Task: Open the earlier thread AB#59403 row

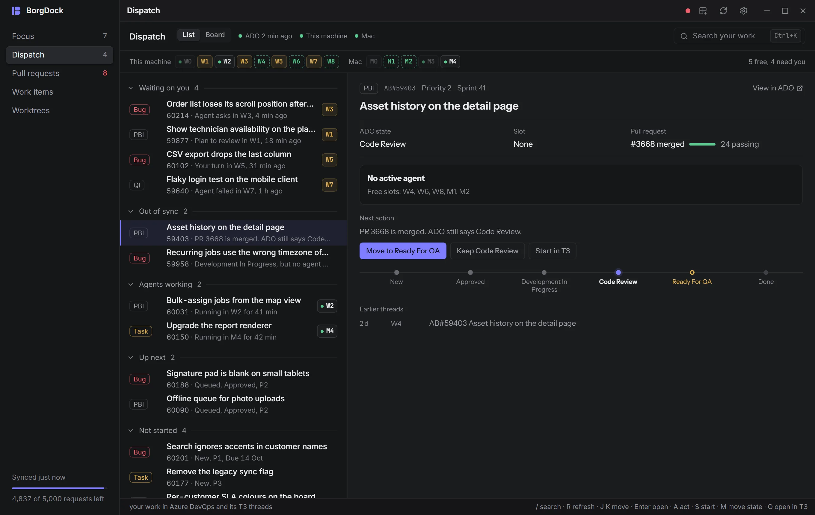Action: pyautogui.click(x=581, y=324)
